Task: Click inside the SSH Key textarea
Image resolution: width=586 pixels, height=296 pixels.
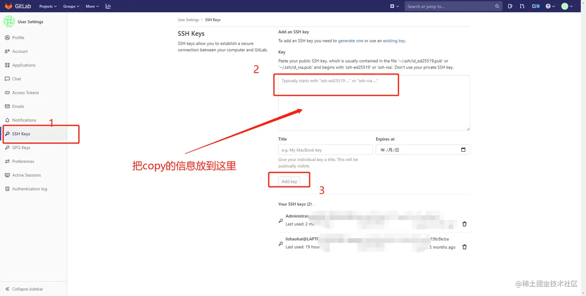Action: pyautogui.click(x=374, y=103)
